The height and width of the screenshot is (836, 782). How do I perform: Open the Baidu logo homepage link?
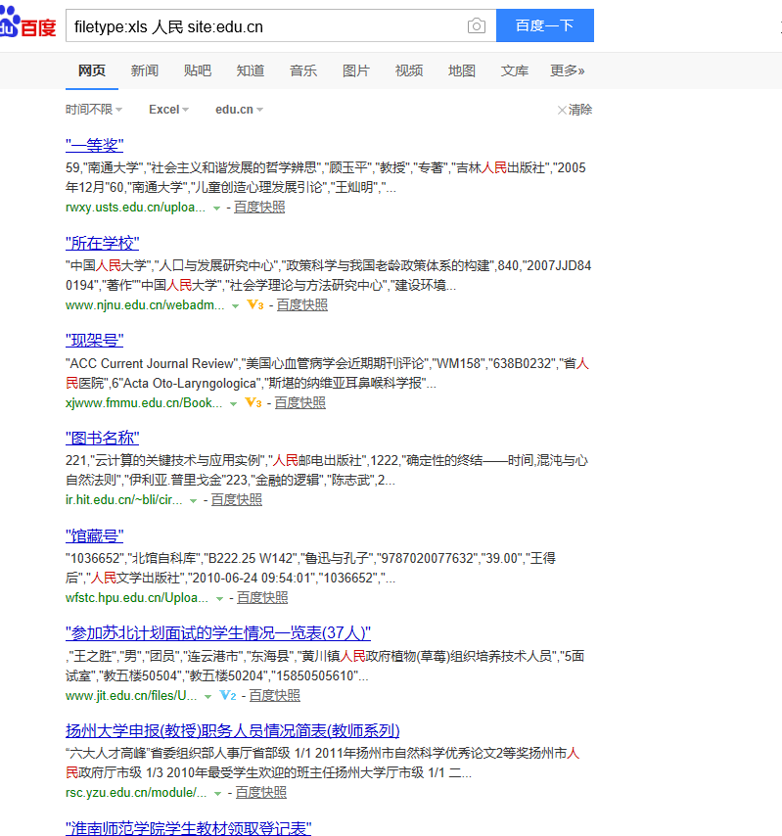tap(27, 23)
